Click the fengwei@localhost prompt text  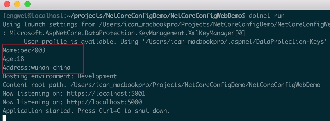pyautogui.click(x=33, y=16)
